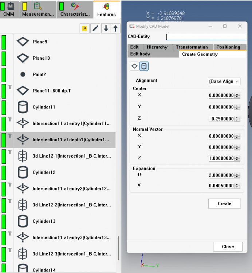The image size is (252, 273).
Task: Click T marker on Intersection11 at depth1
Action: click(x=10, y=136)
